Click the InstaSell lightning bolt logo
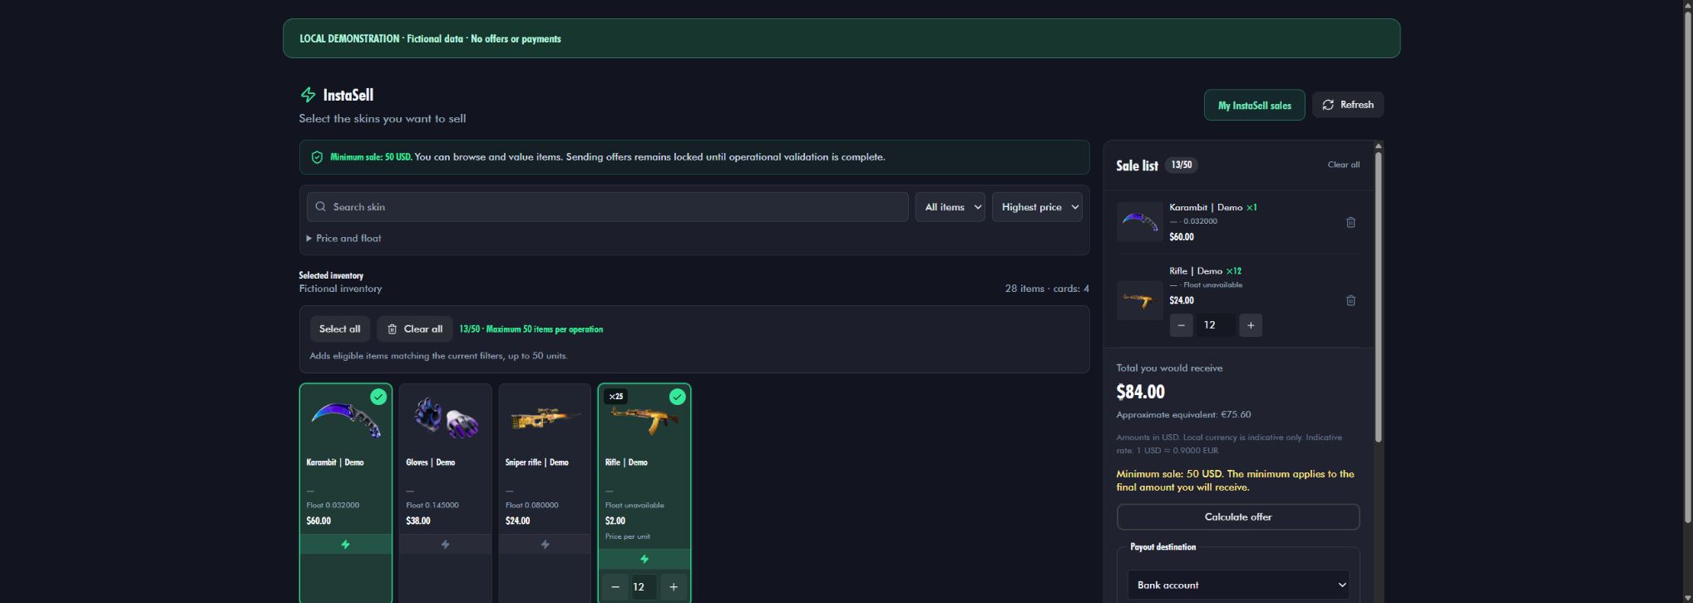 pos(308,95)
